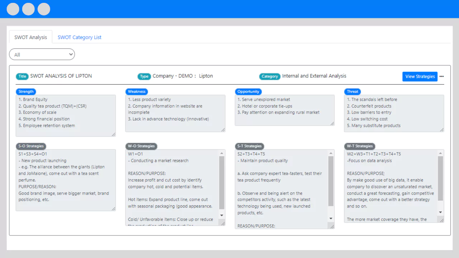Click the Opportunity badge
459x258 pixels.
[248, 92]
